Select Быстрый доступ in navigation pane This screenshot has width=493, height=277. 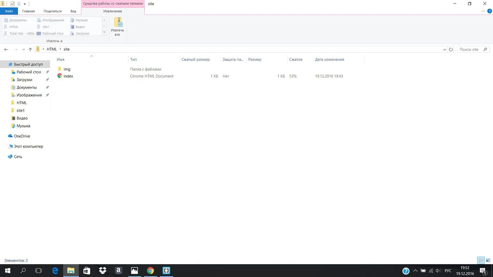28,64
